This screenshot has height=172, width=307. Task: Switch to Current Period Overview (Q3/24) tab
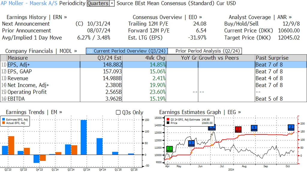127,51
